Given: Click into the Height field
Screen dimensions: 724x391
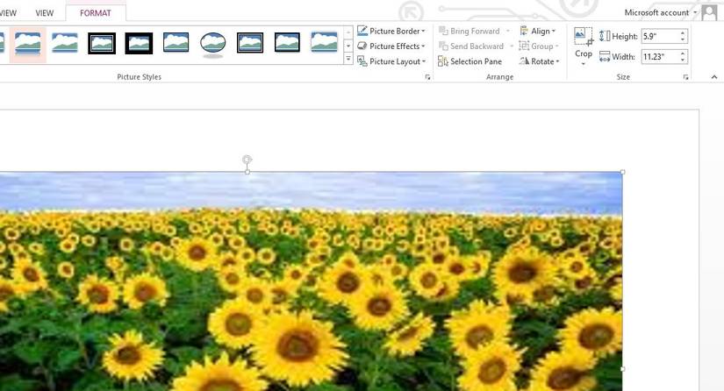Looking at the screenshot, I should click(659, 36).
